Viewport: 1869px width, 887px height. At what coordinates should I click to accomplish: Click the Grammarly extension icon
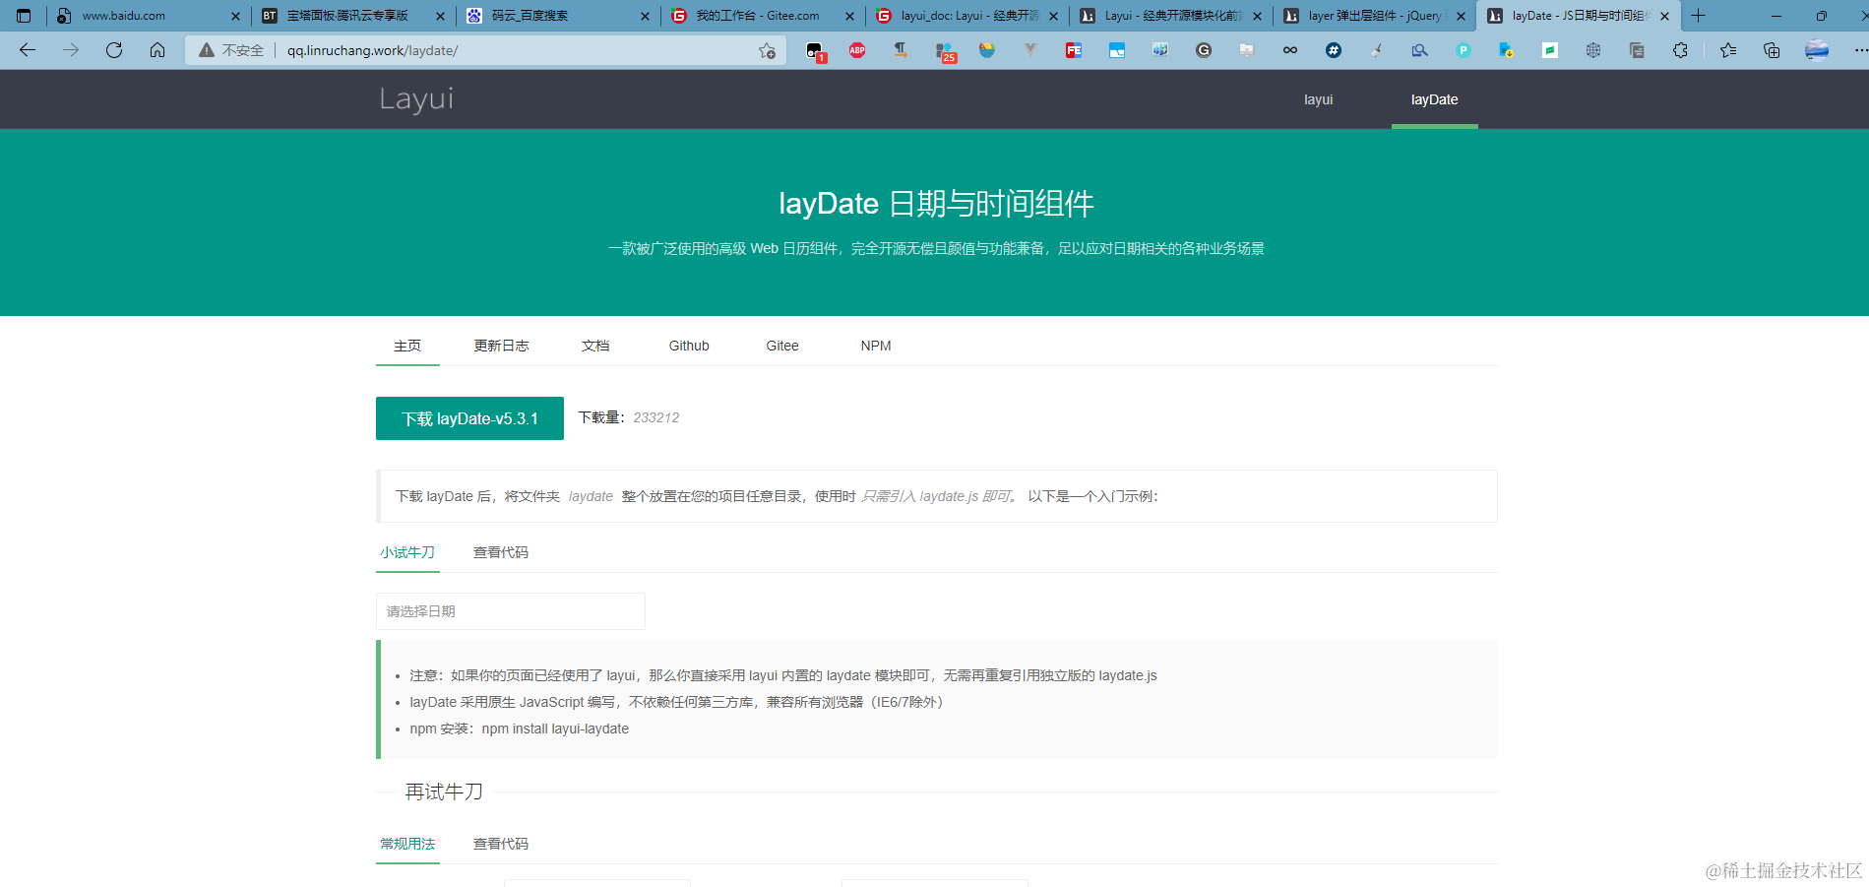pyautogui.click(x=1203, y=50)
